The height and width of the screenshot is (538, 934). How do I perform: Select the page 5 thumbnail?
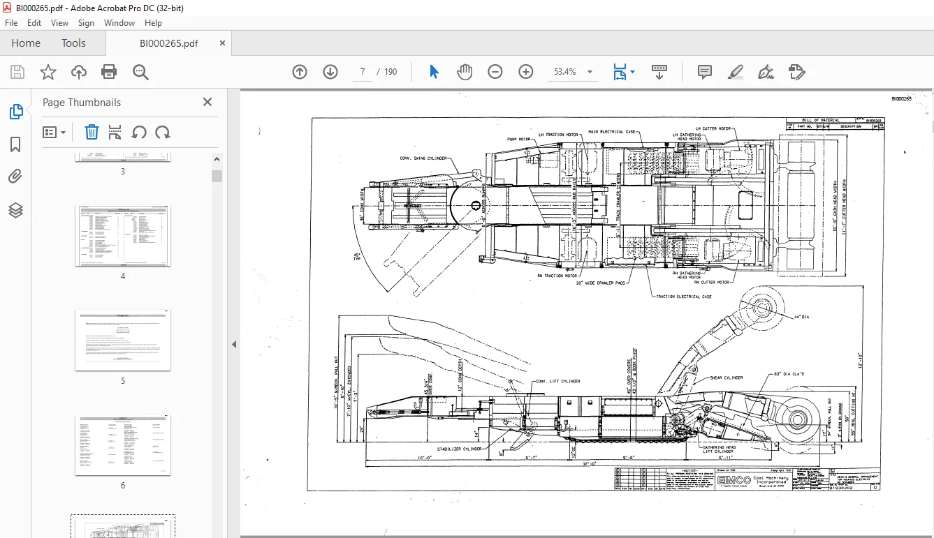(x=123, y=341)
